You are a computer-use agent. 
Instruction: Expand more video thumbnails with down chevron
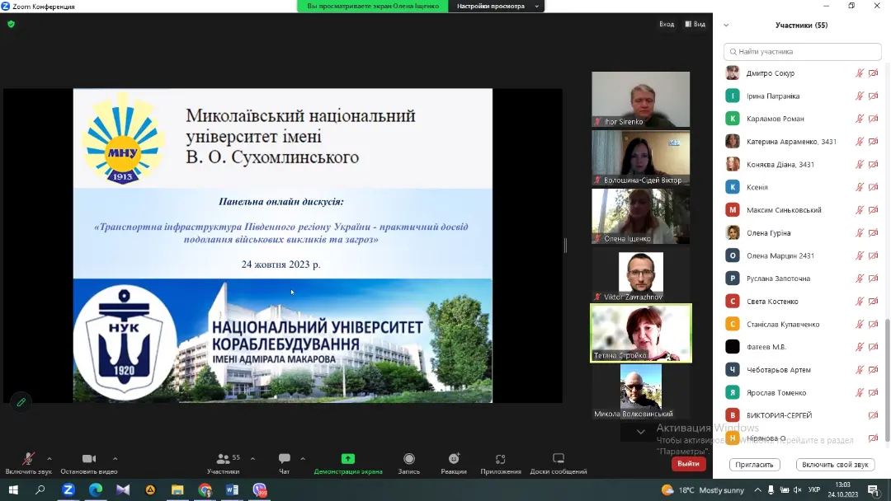click(640, 432)
